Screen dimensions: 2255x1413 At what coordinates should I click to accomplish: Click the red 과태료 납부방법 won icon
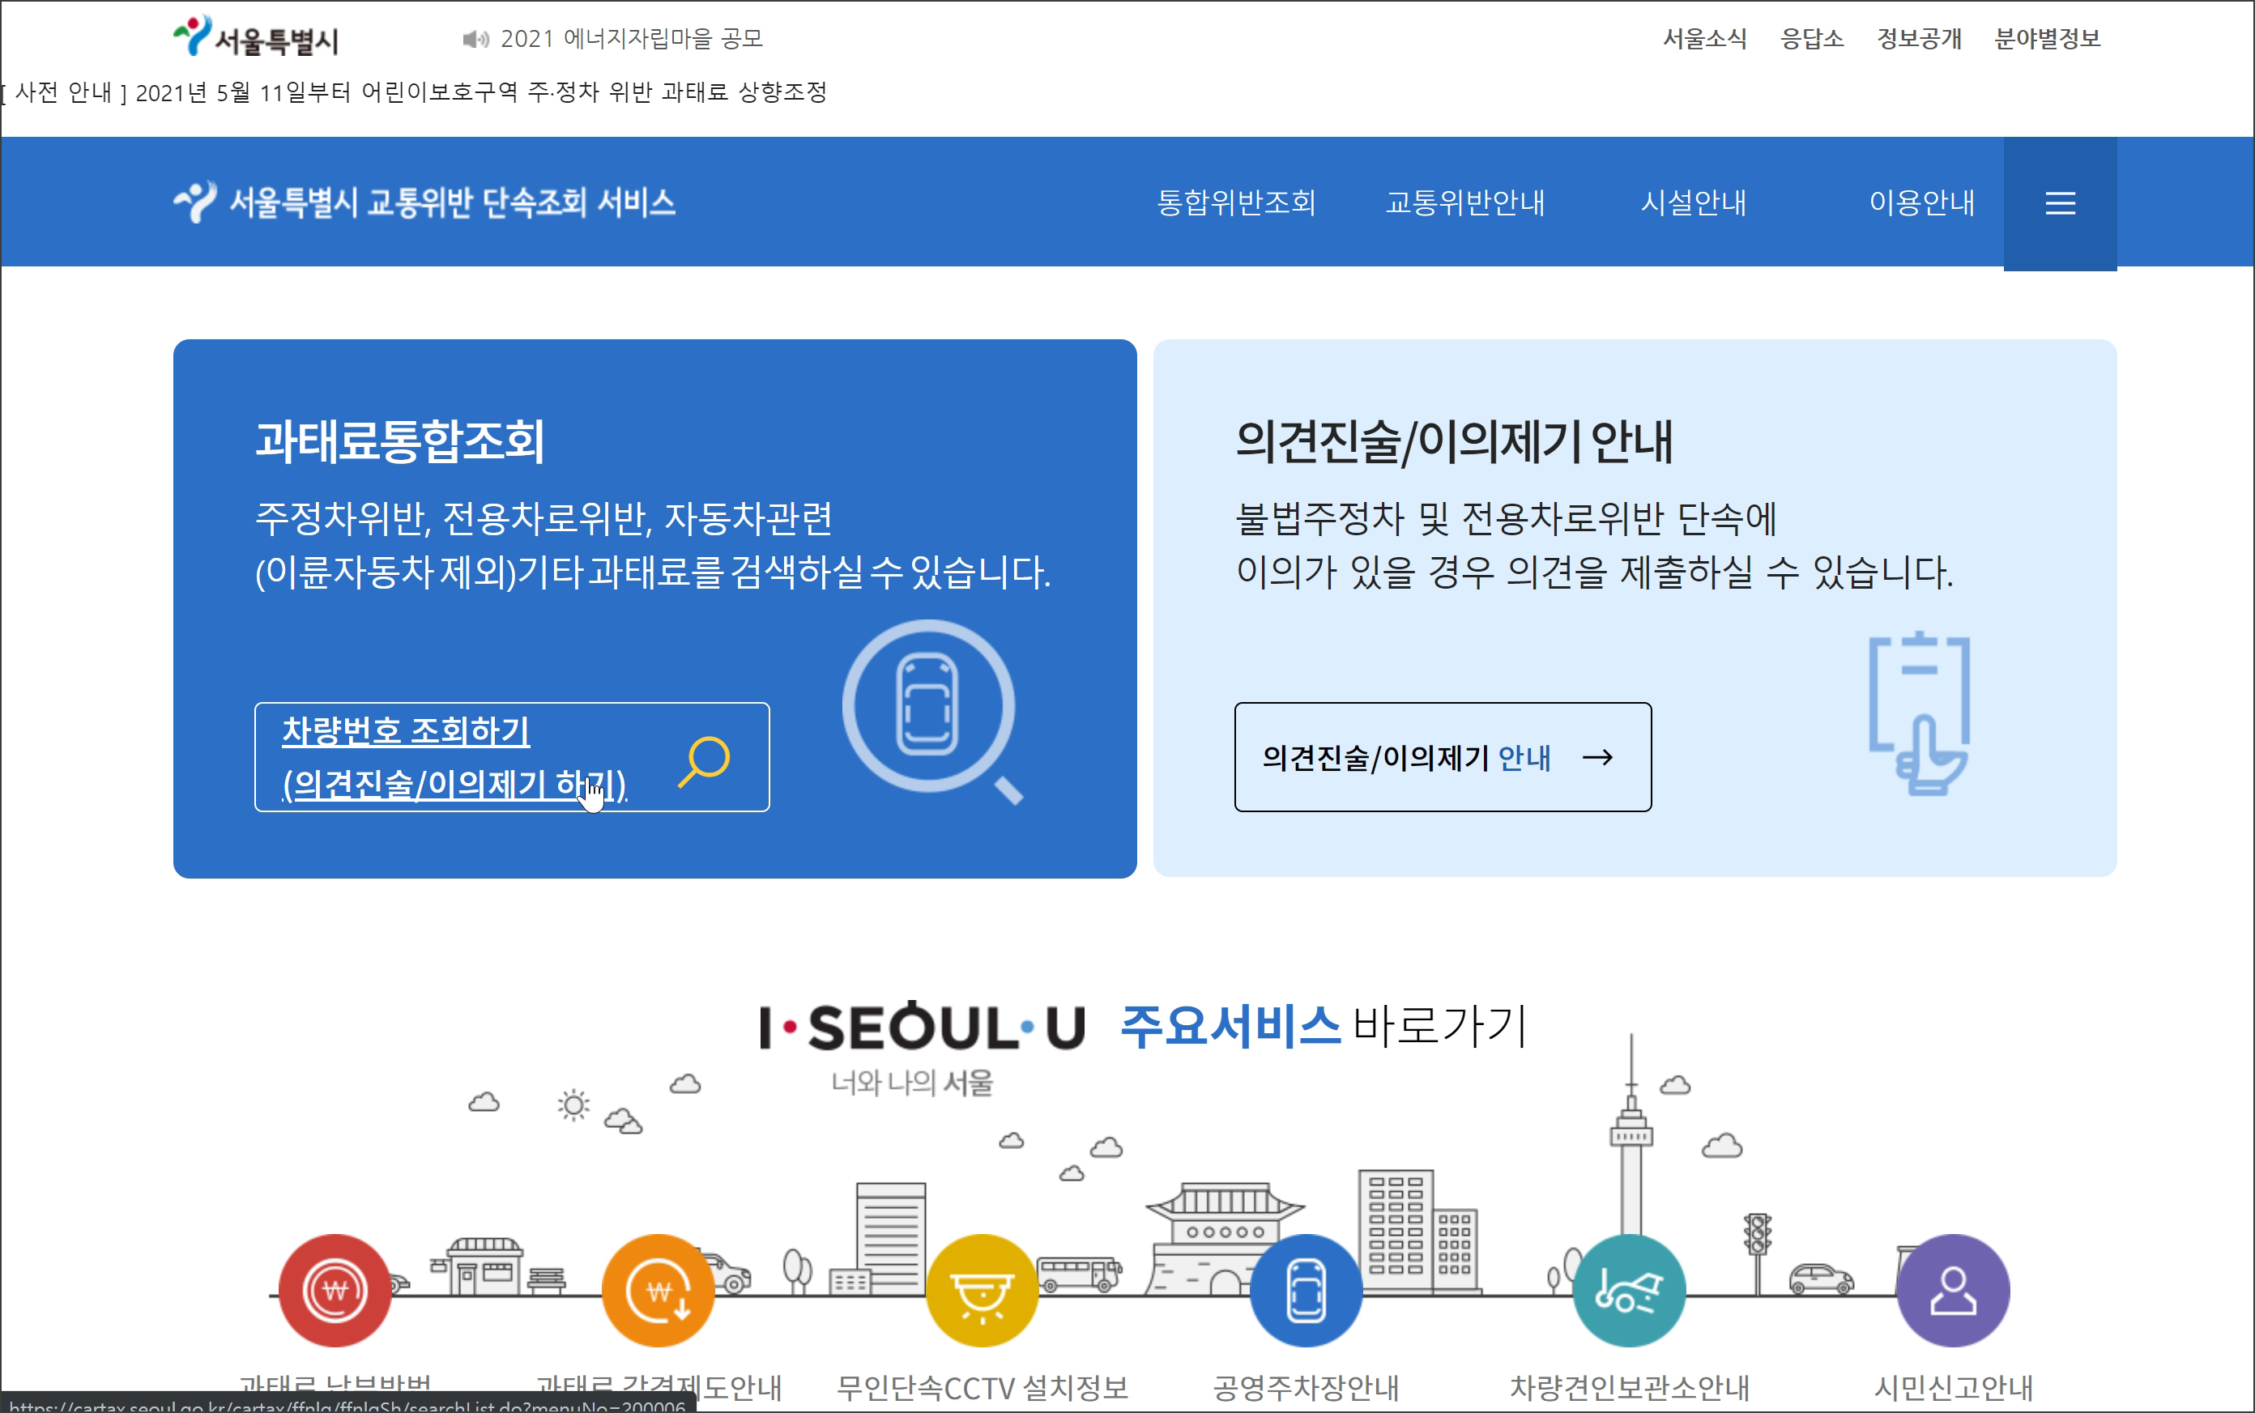pyautogui.click(x=335, y=1290)
